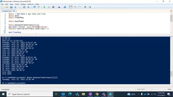Click the Get-TimeZone line in the editor
This screenshot has width=173, height=97.
click(15, 32)
